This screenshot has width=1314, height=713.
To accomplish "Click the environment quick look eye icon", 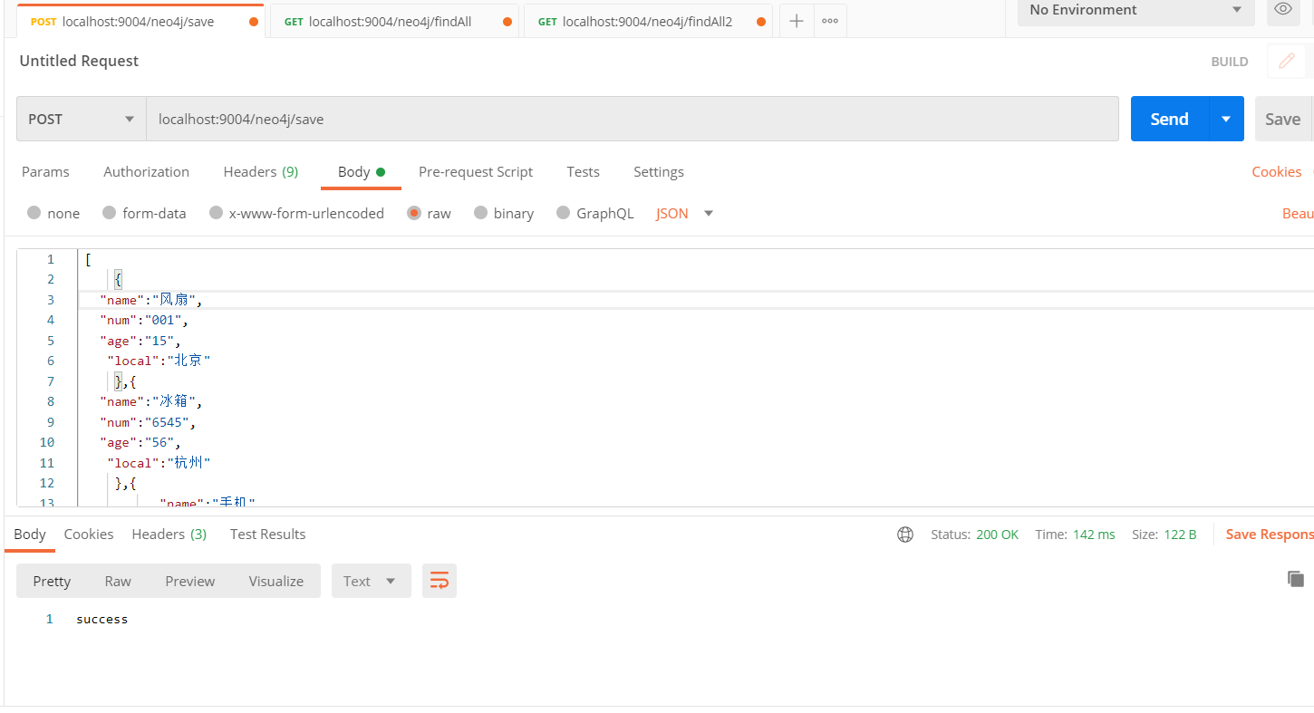I will click(x=1282, y=9).
